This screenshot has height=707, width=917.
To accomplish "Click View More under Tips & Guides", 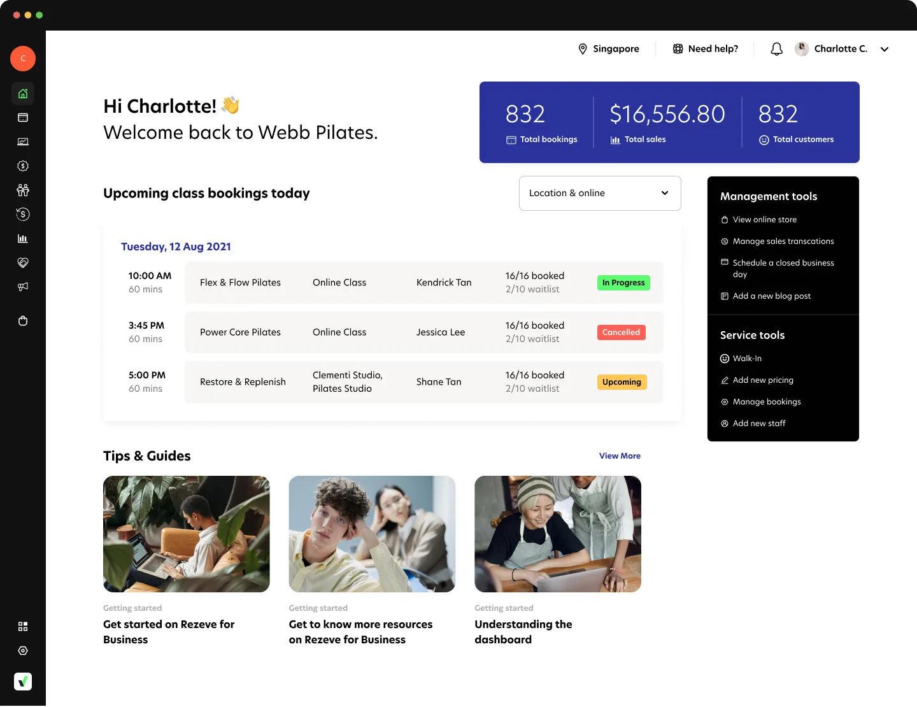I will [620, 456].
